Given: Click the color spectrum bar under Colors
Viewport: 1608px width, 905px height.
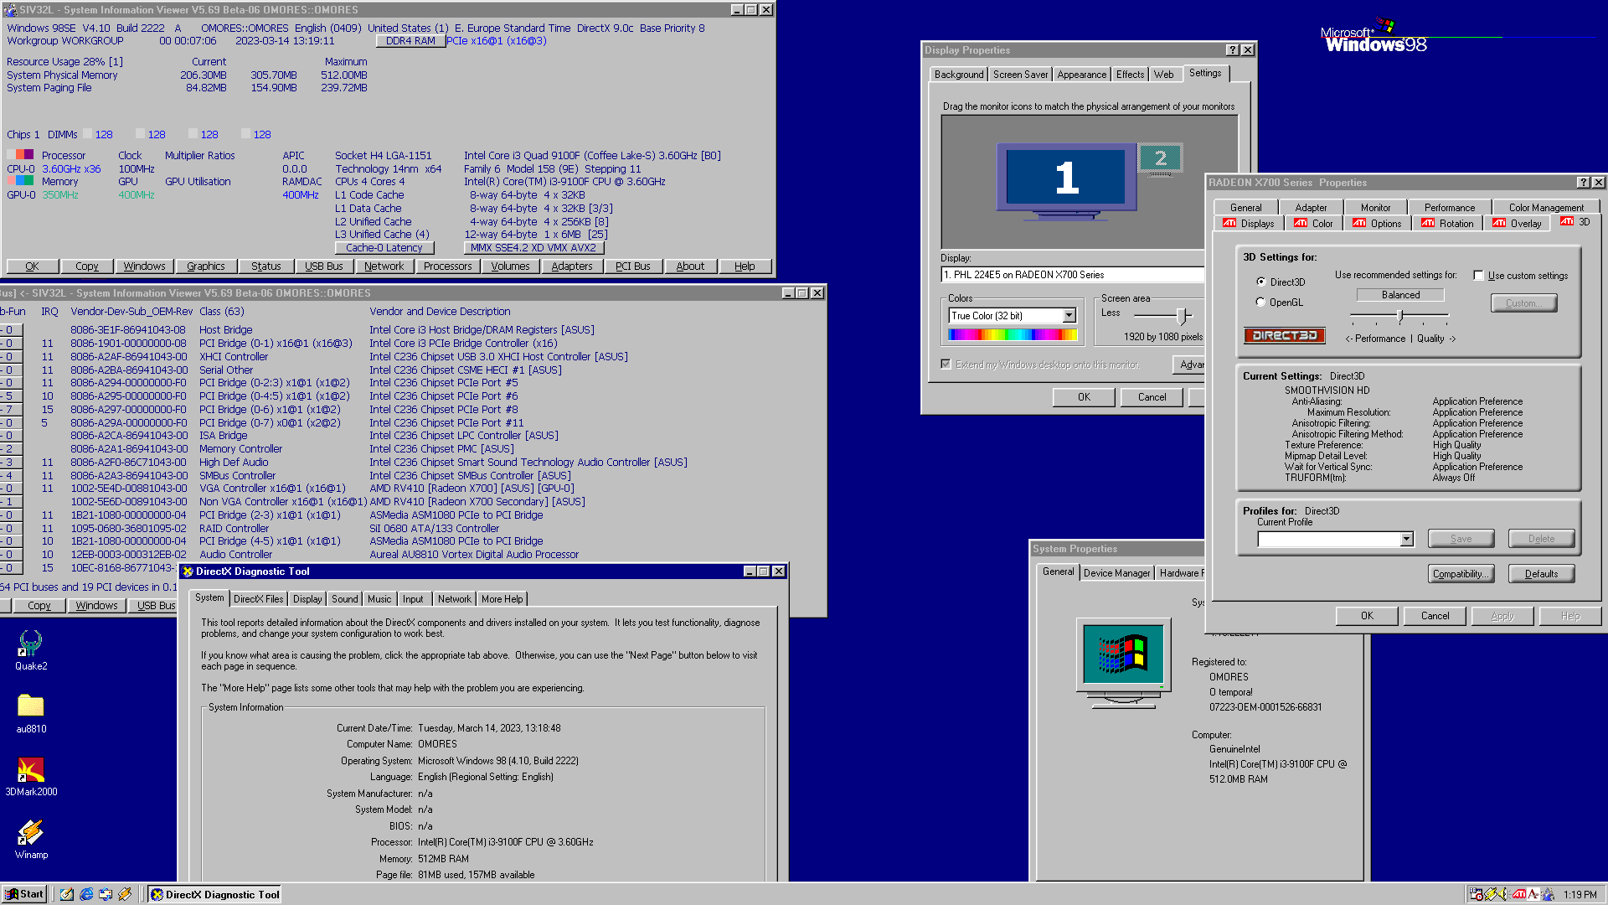Looking at the screenshot, I should [x=1012, y=335].
